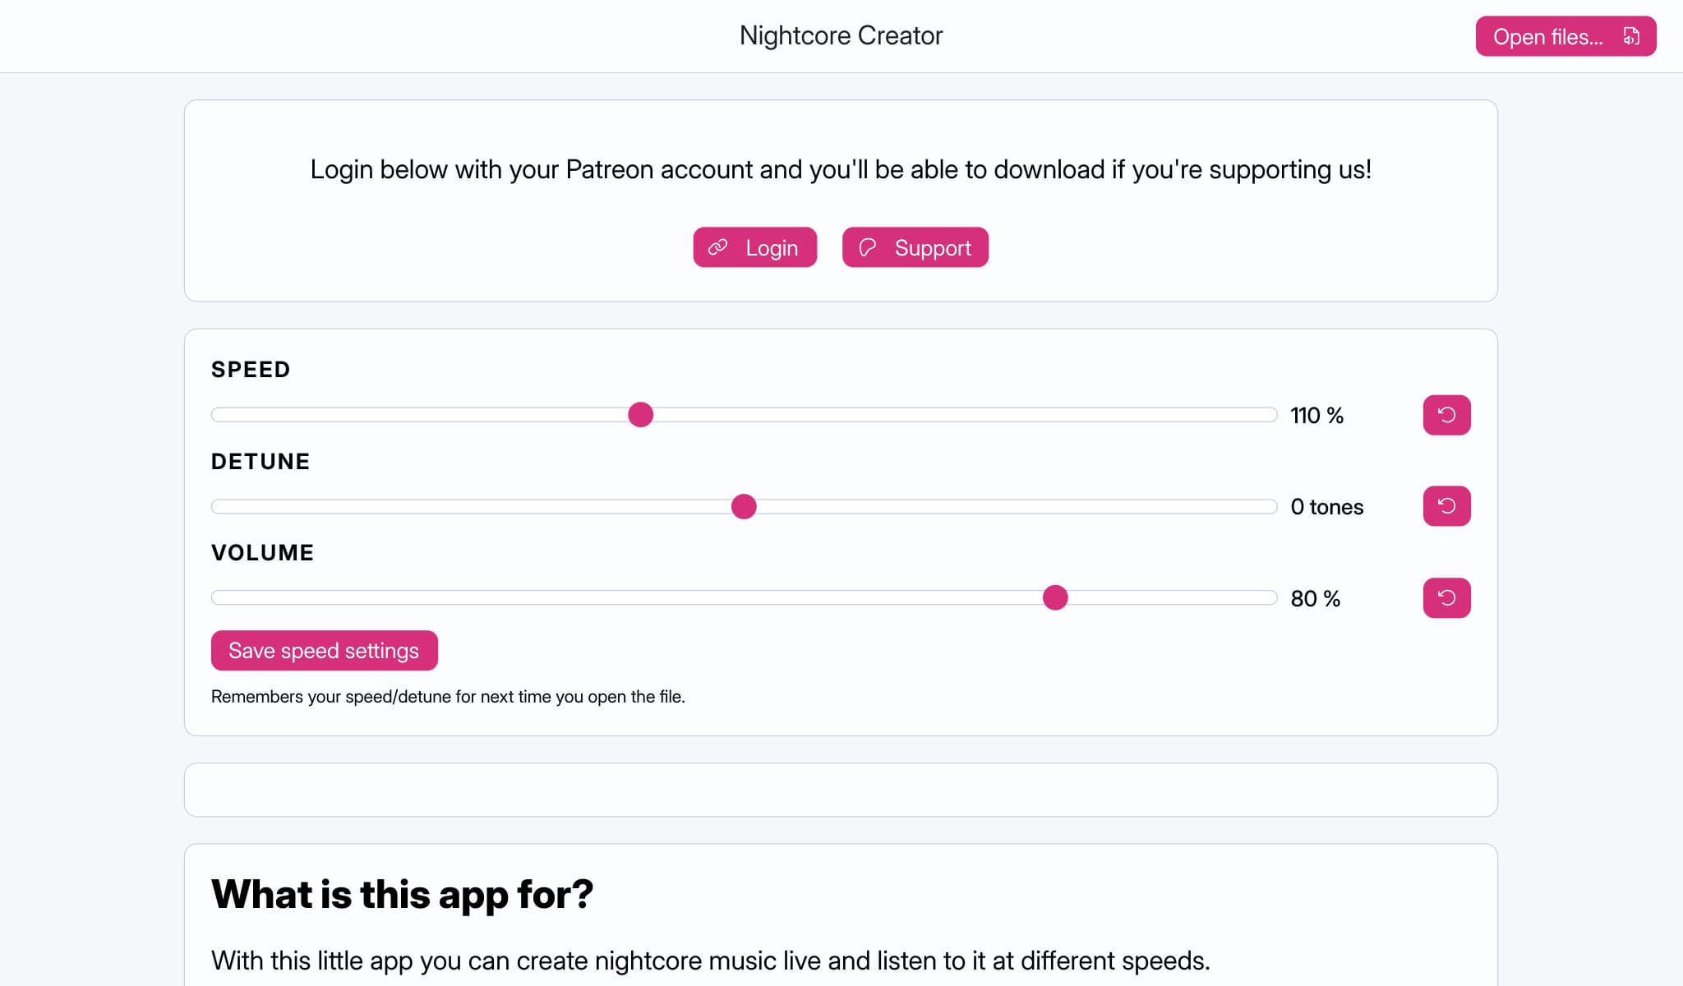Click the Detune slider handle
The image size is (1683, 986).
point(744,506)
